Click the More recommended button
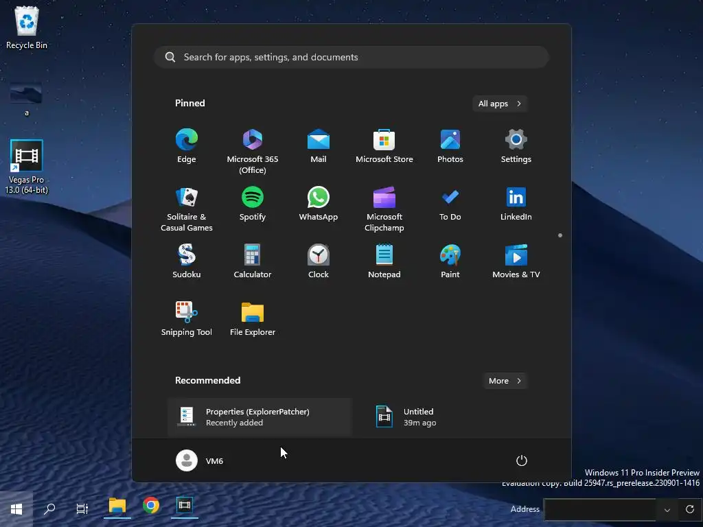 click(x=505, y=380)
